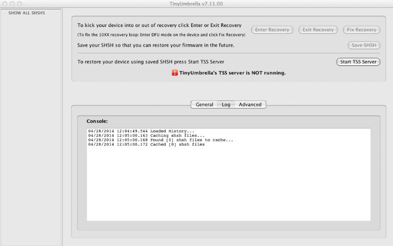
Task: Click inside the Console text area's empty space
Action: (228, 186)
